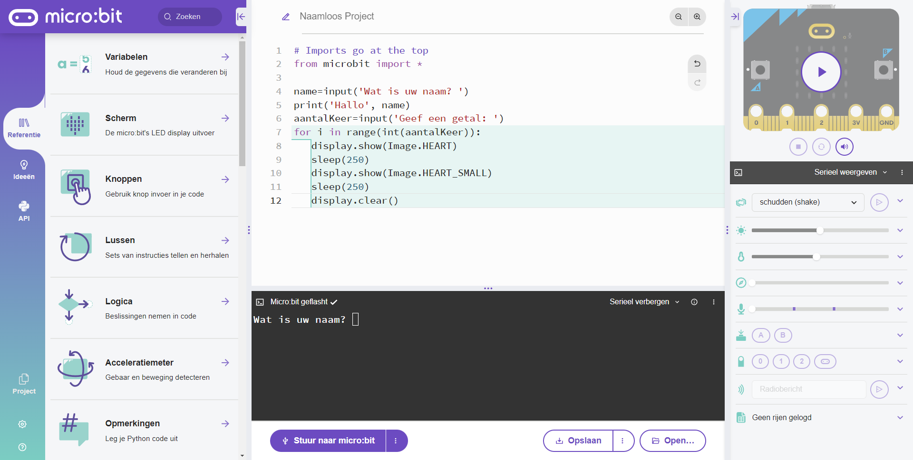Screen dimensions: 913x460
Task: Send the radio message
Action: tap(879, 389)
